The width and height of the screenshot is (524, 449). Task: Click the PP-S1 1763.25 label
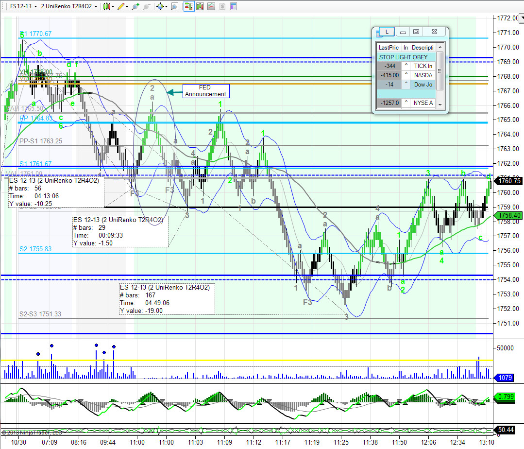(x=40, y=141)
